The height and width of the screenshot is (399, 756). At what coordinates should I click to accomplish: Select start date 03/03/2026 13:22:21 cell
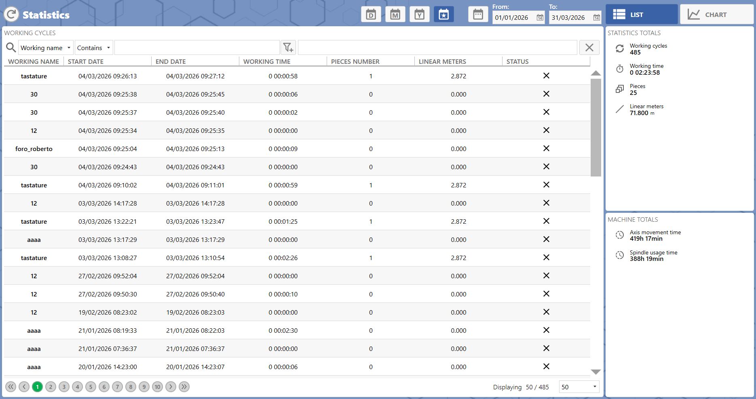tap(108, 221)
